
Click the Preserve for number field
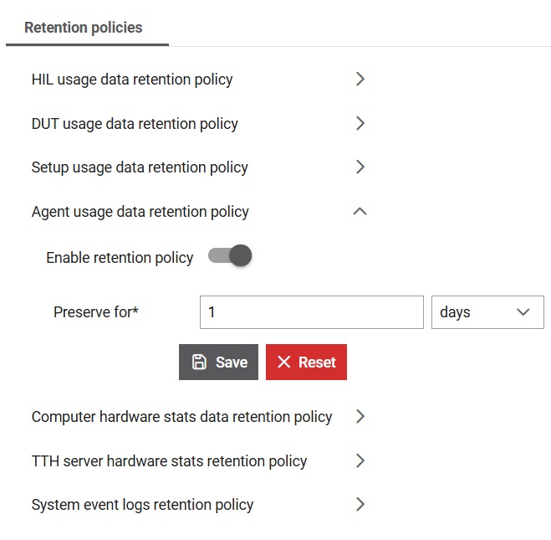click(x=312, y=312)
